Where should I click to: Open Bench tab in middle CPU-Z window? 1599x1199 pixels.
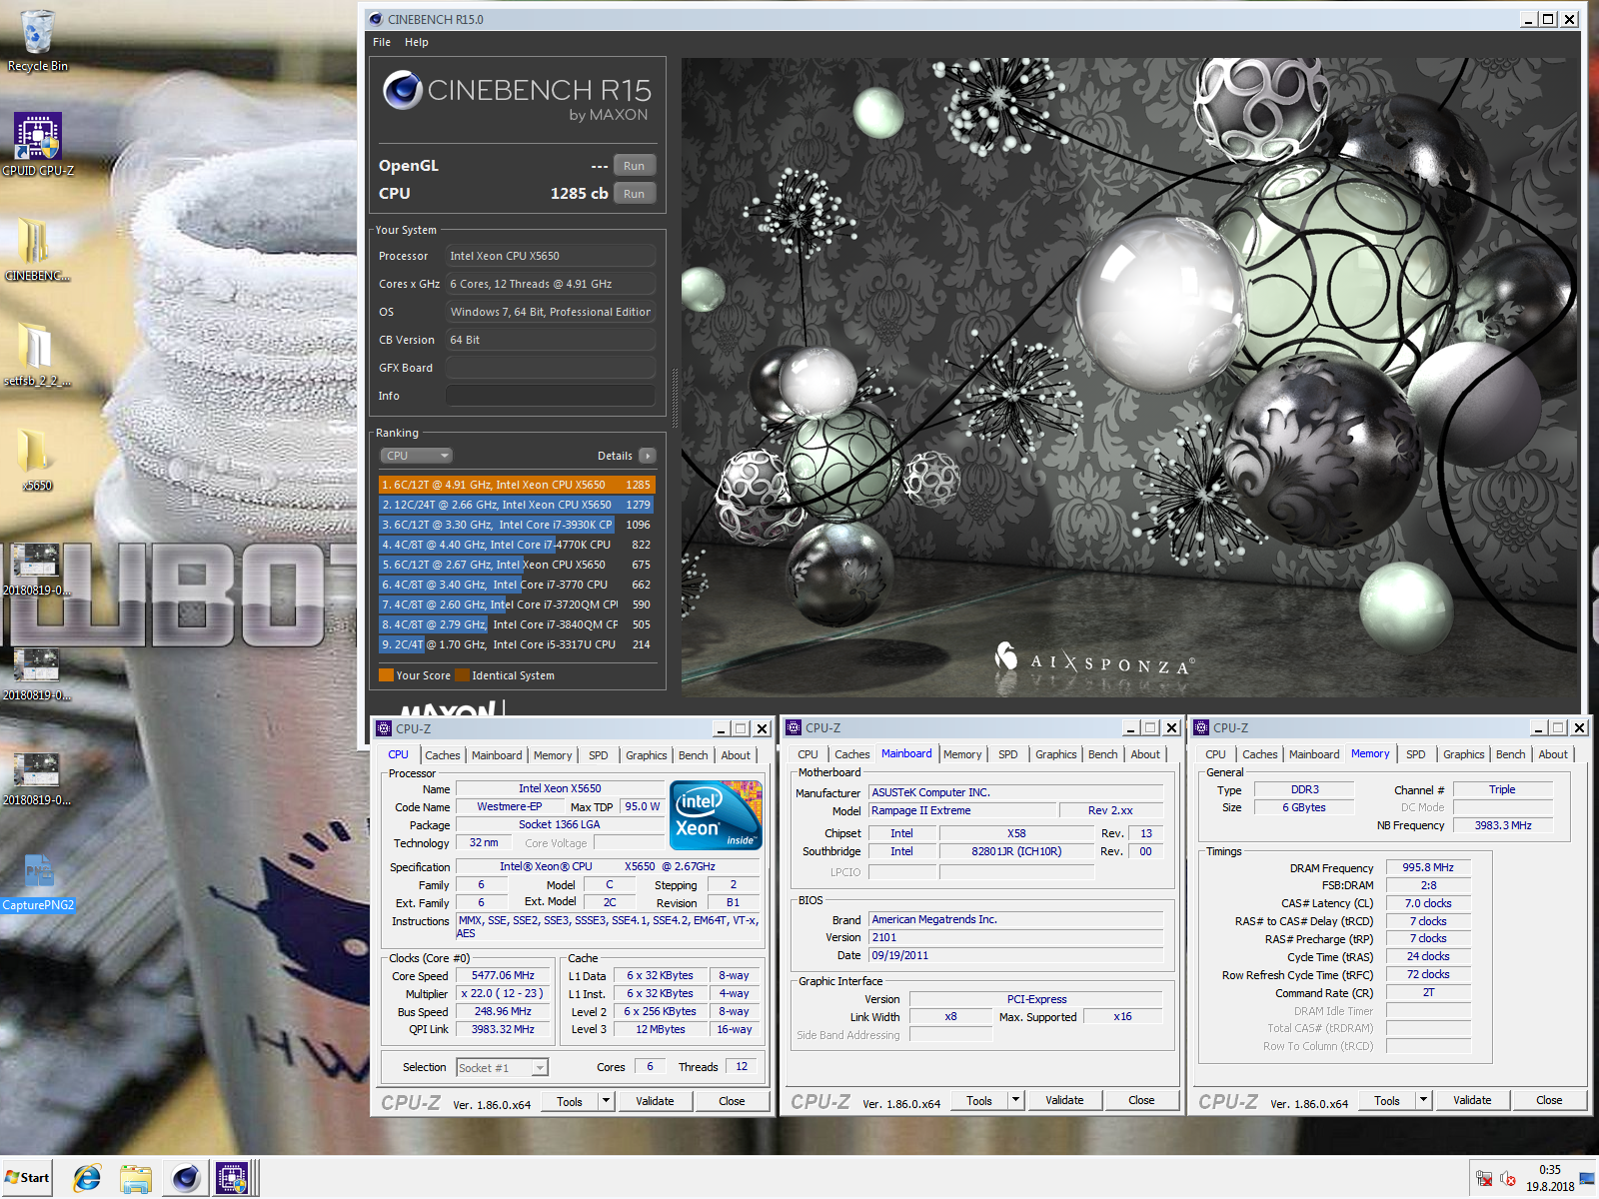click(x=1103, y=755)
